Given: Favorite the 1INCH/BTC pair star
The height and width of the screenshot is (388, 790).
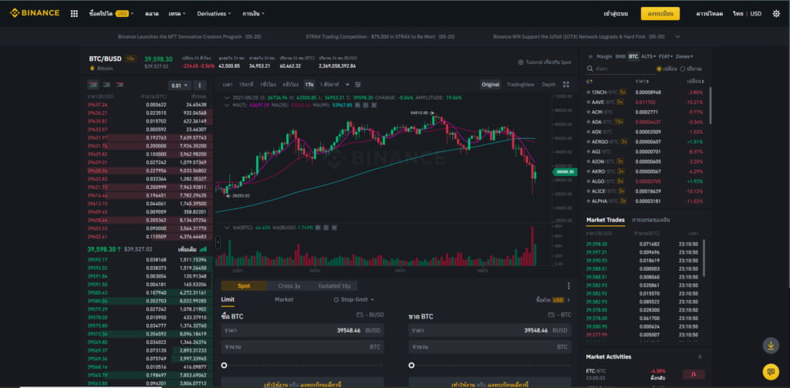Looking at the screenshot, I should [x=588, y=93].
